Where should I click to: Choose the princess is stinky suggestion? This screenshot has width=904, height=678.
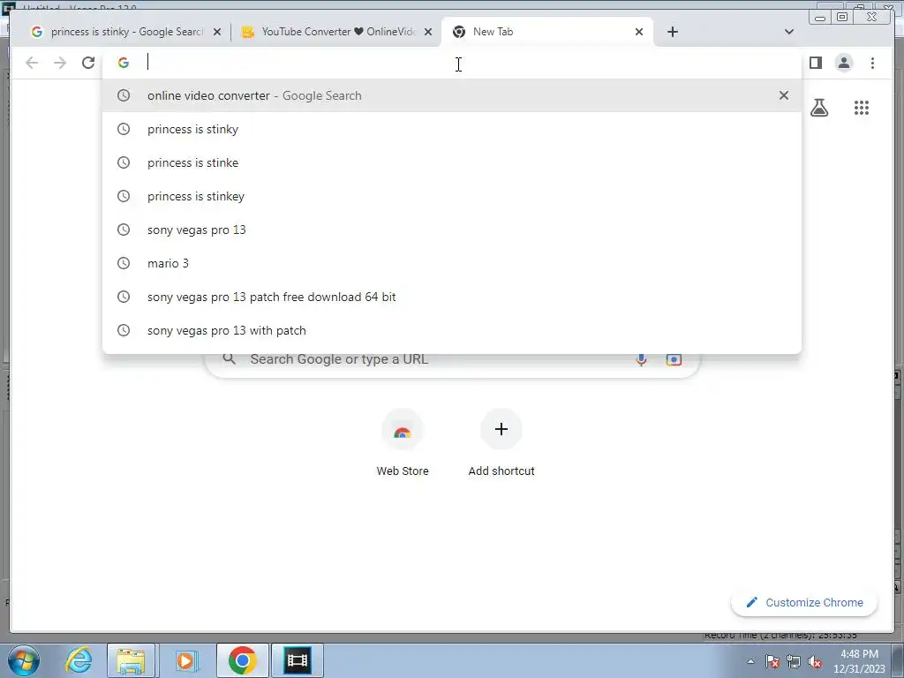coord(451,129)
